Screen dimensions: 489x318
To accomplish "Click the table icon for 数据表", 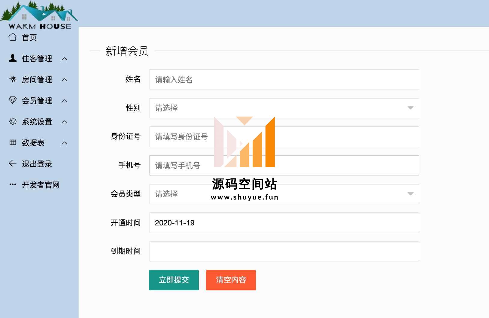I will [x=13, y=142].
